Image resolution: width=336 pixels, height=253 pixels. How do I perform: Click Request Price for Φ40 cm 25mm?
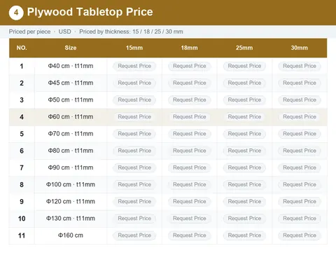click(244, 66)
